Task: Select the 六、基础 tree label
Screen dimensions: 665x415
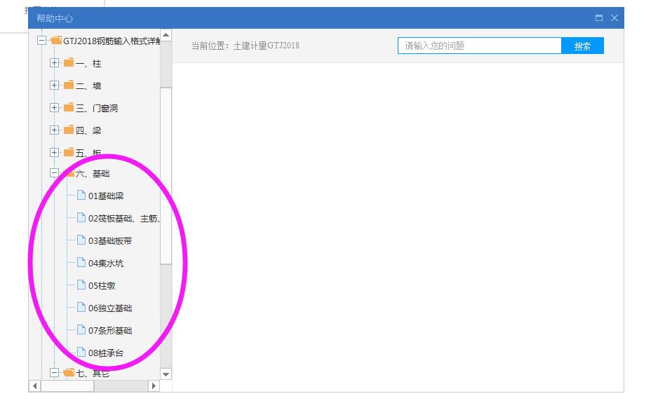Action: (x=93, y=173)
